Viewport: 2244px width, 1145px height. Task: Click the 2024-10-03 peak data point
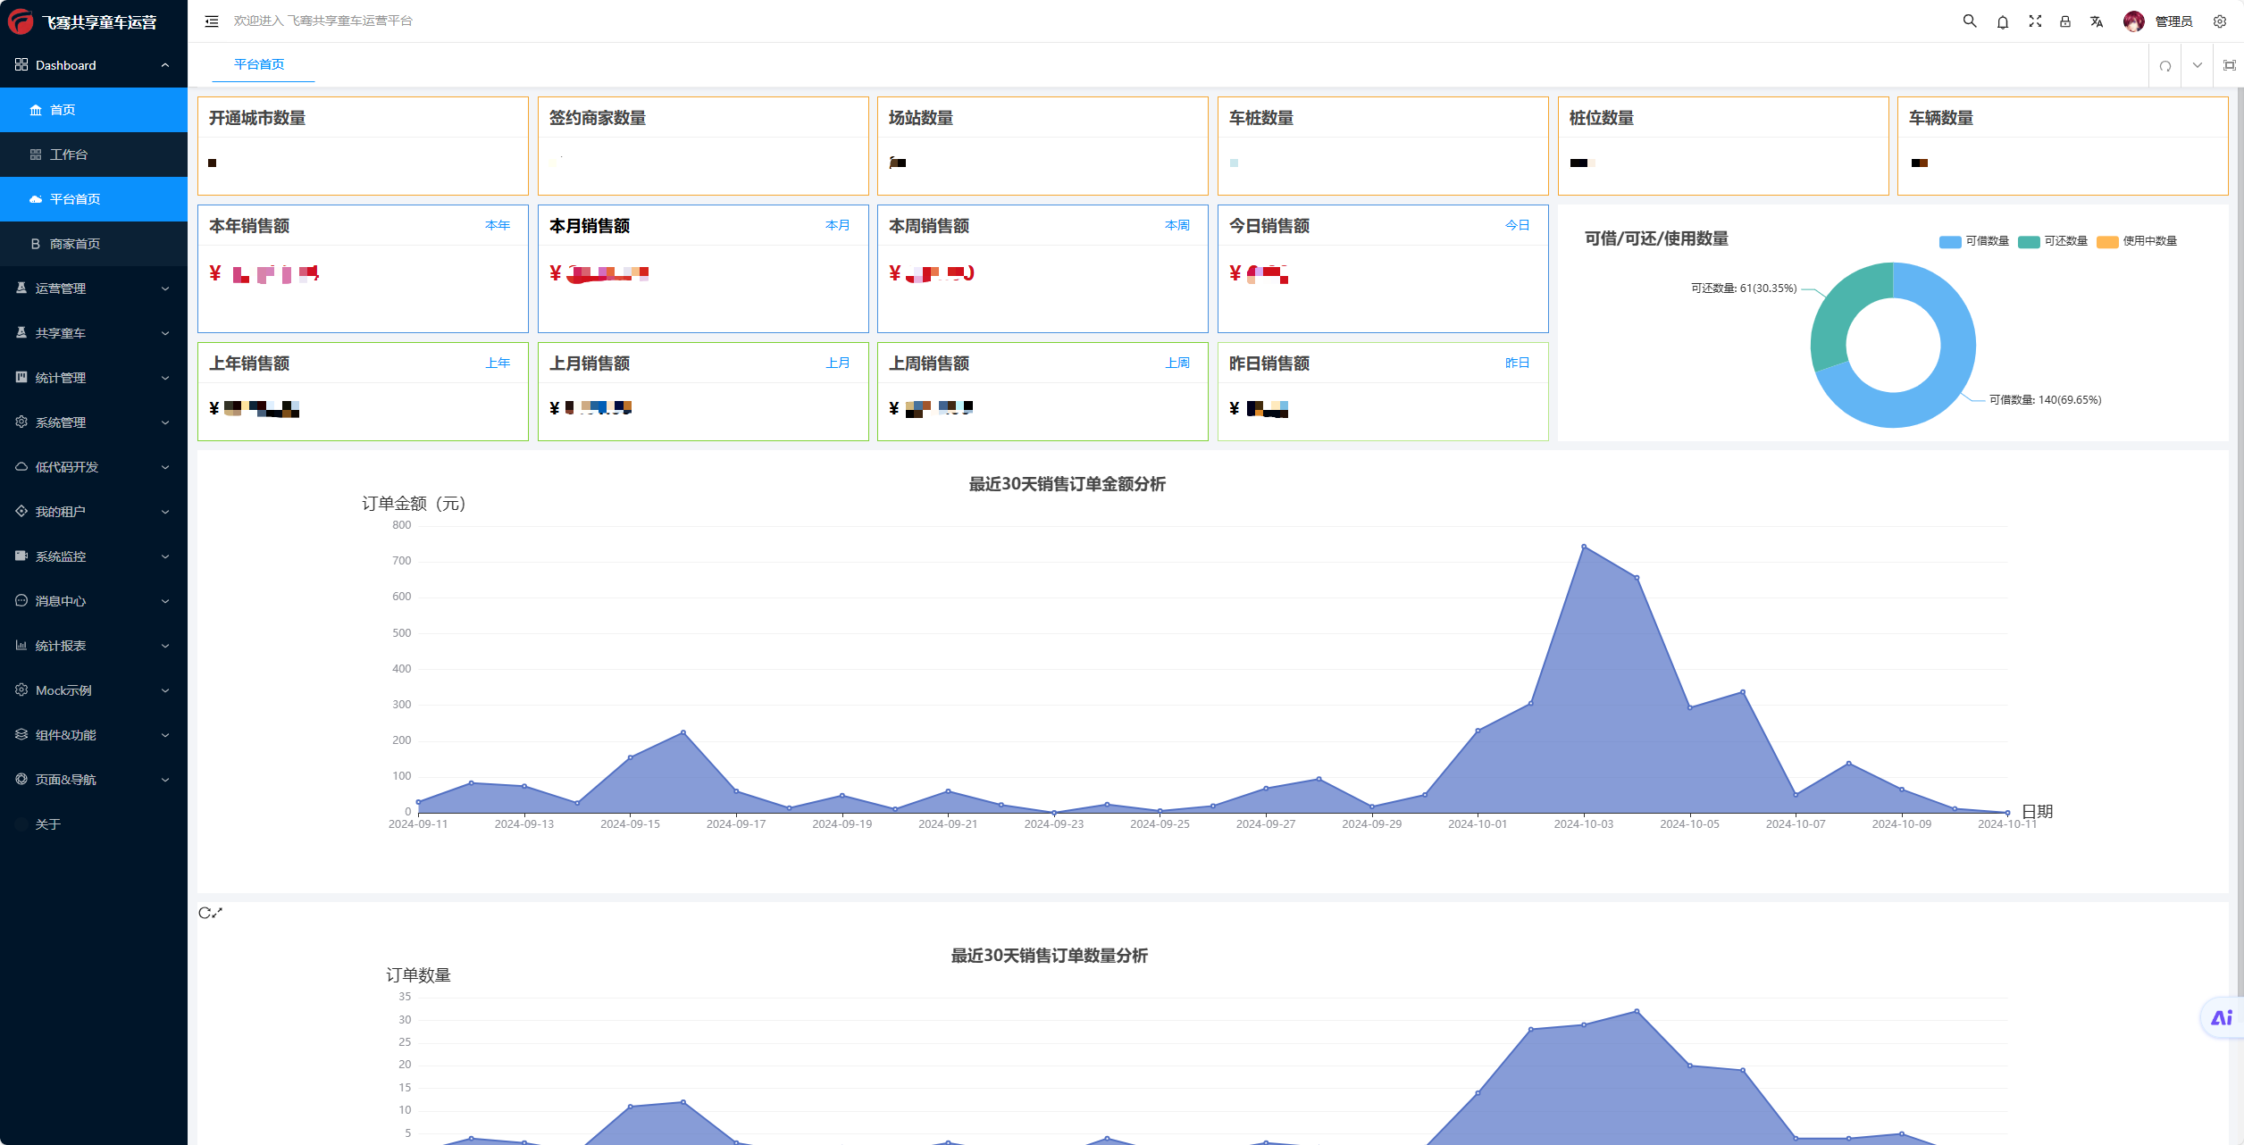coord(1584,547)
